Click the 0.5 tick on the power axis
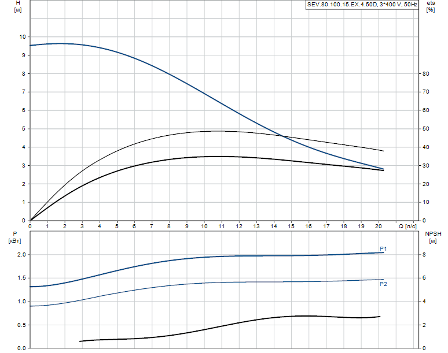Viewport: 448px width, 353px height. (21, 325)
